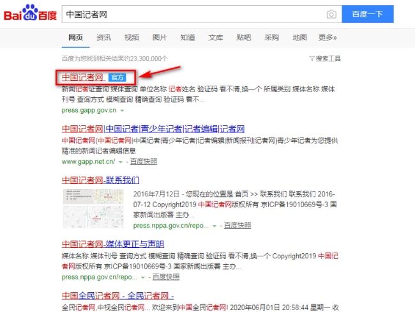Expand arrow beside 联系我们 result URL

pyautogui.click(x=215, y=226)
